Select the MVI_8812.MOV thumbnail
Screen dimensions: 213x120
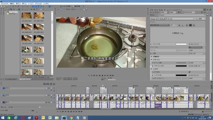[x=27, y=15]
